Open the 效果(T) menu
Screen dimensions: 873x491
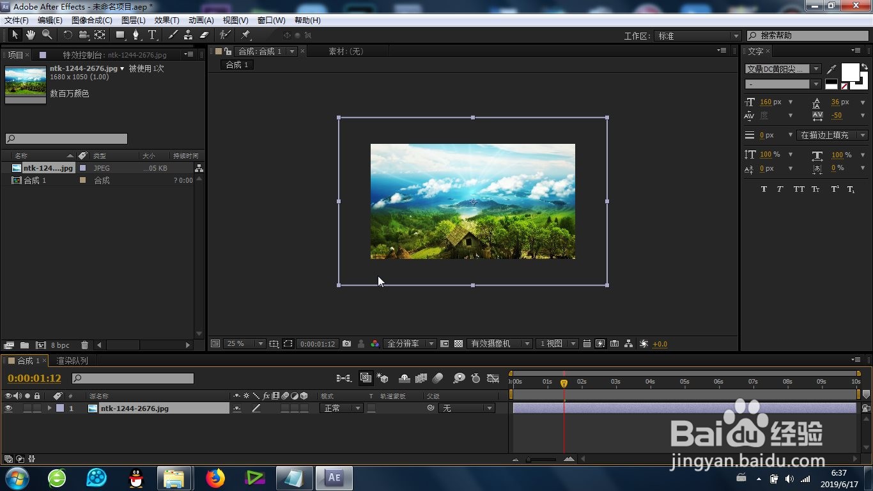point(167,20)
